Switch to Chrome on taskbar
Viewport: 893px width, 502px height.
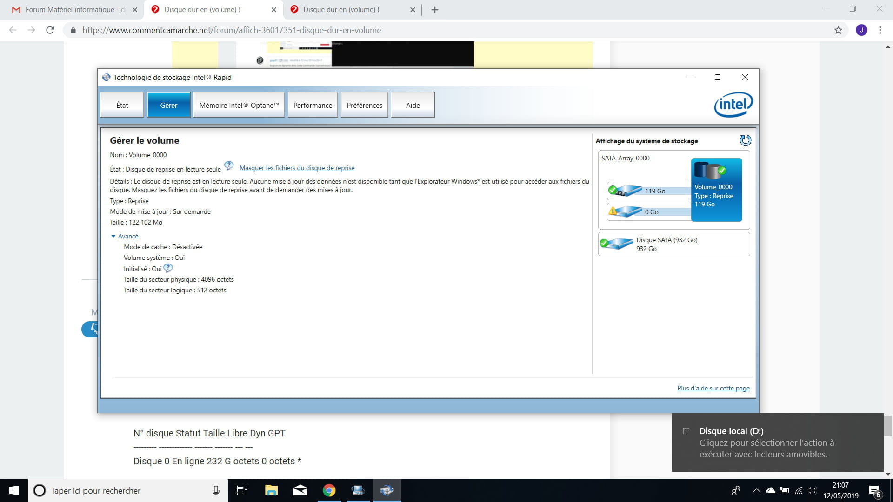pos(329,490)
